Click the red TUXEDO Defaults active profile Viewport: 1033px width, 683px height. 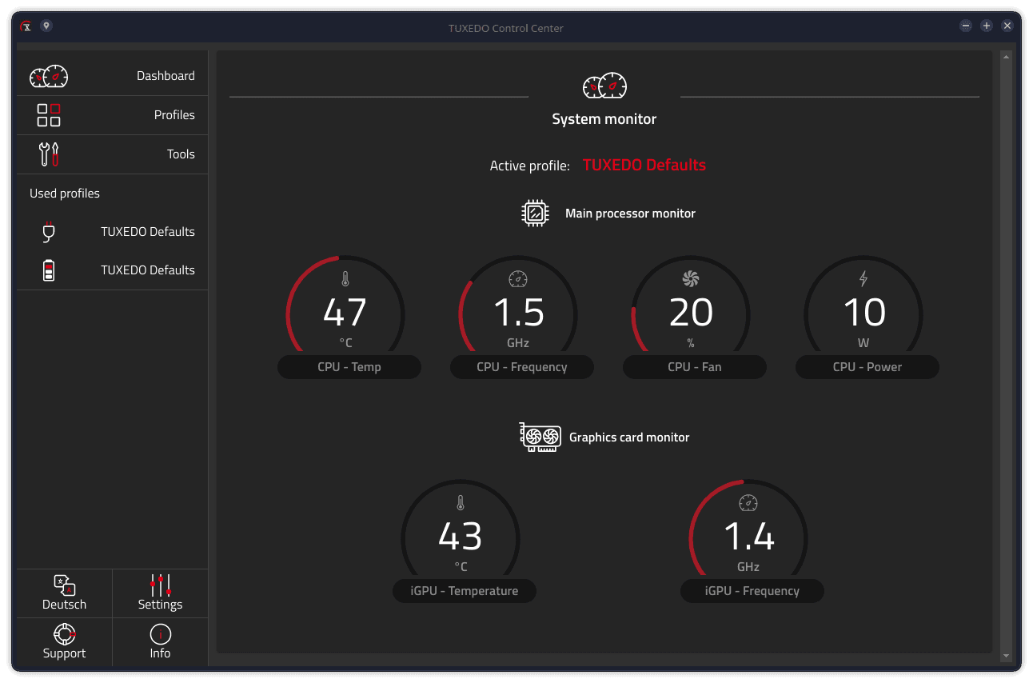click(644, 166)
